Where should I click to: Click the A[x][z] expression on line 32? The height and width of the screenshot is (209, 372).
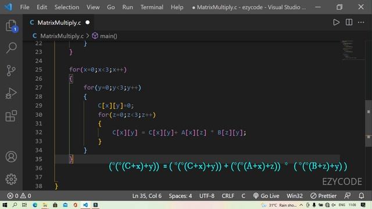[194, 132]
